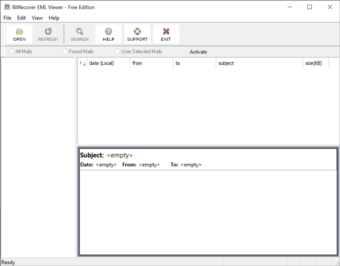
Task: Click the BitRecover app icon in title bar
Action: (x=7, y=7)
